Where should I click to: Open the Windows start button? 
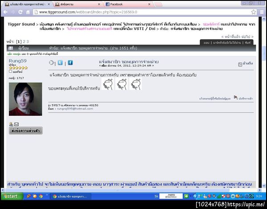pos(12,196)
